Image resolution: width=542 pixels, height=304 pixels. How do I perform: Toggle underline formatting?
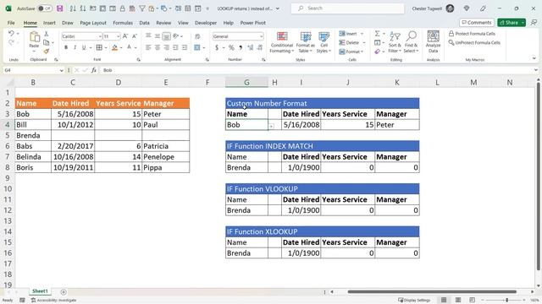point(84,47)
